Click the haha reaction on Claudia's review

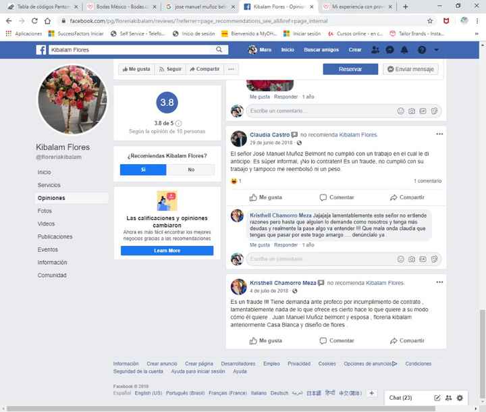tap(234, 181)
